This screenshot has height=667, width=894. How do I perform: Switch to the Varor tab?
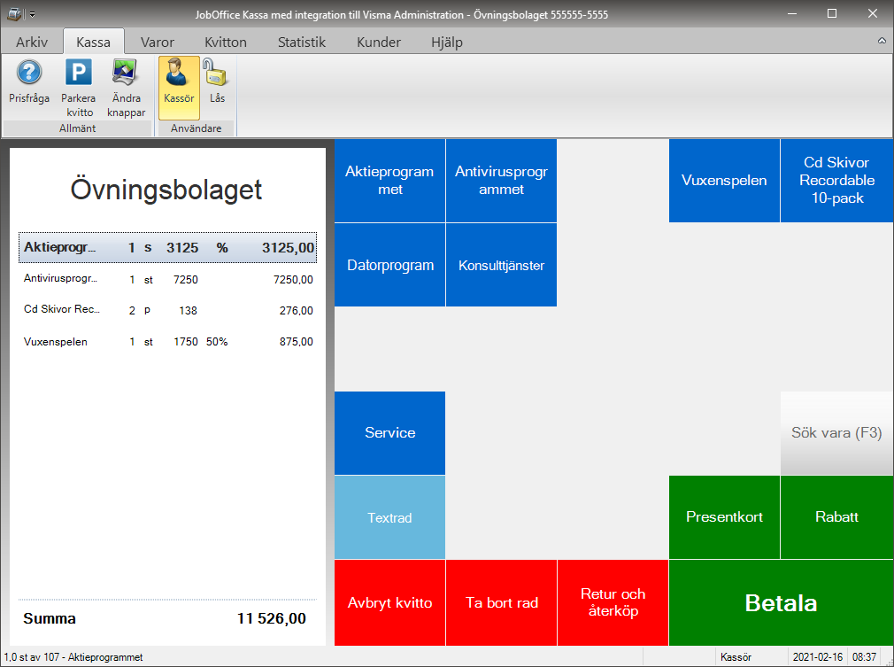[x=156, y=41]
